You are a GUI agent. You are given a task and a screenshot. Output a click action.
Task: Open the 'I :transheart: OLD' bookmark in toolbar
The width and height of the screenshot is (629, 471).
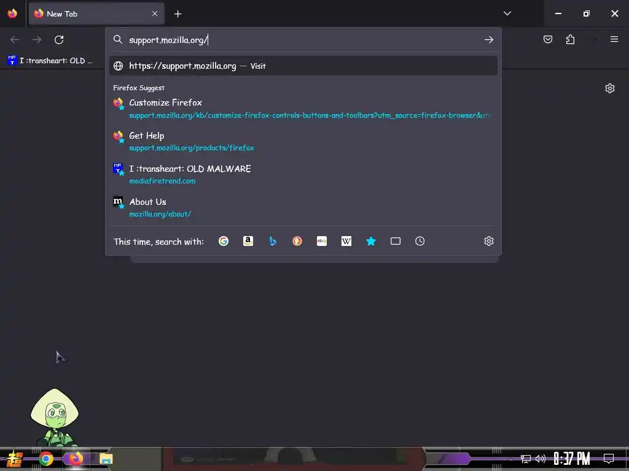click(x=50, y=61)
